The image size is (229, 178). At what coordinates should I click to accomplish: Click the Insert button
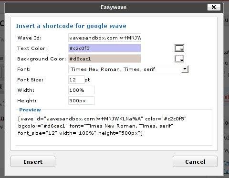point(33,161)
